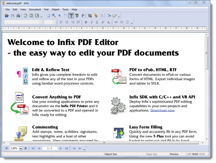The width and height of the screenshot is (216, 163).
Task: Go to the last page arrow
Action: coord(67,149)
